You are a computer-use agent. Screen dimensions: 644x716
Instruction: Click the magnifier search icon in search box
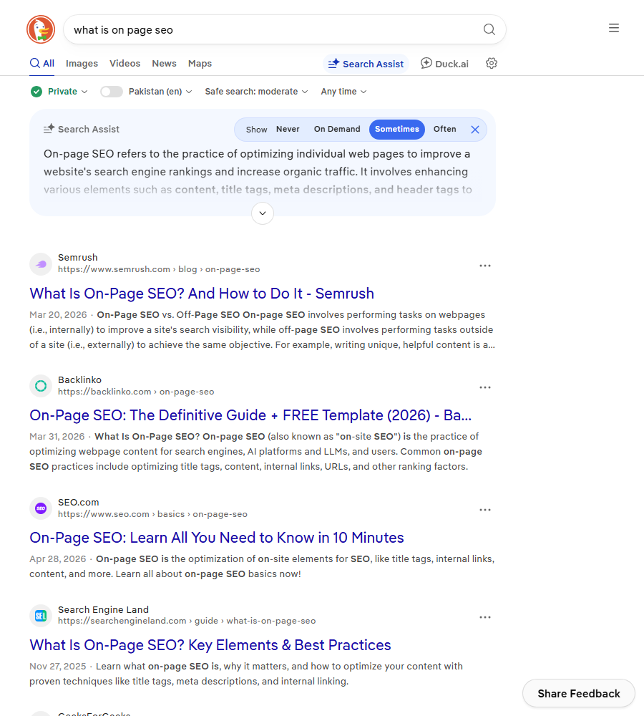click(x=489, y=29)
